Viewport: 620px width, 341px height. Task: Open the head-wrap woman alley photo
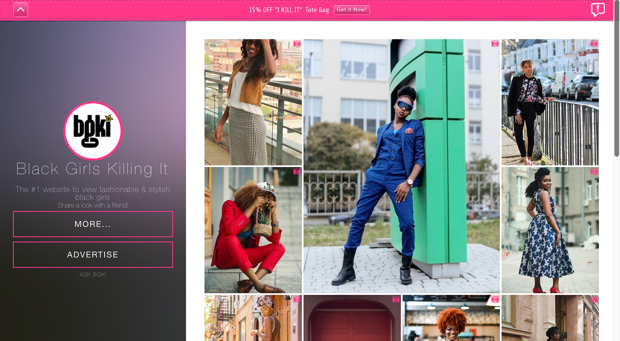click(253, 318)
